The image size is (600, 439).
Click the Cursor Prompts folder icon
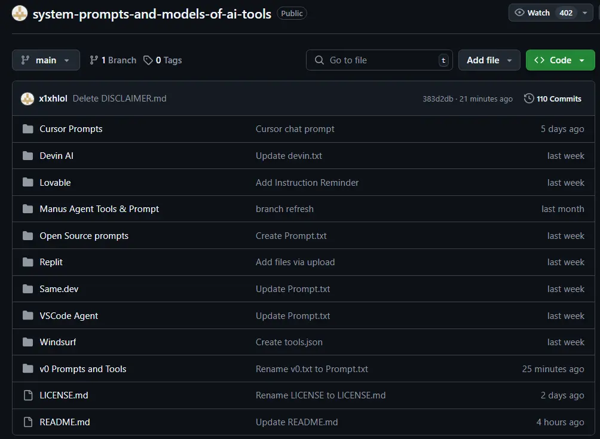(27, 129)
